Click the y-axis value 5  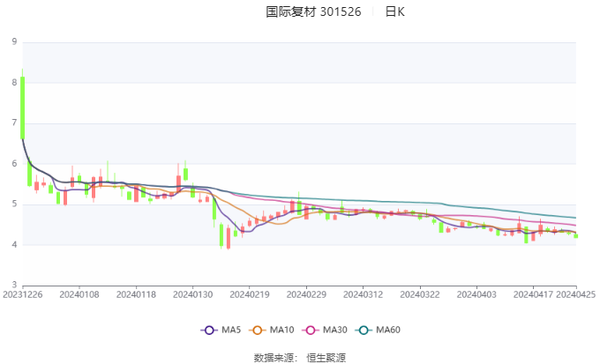tap(14, 204)
